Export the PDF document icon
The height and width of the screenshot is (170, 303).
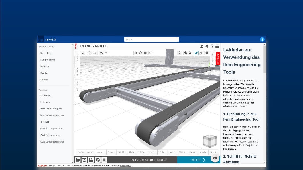(104, 160)
